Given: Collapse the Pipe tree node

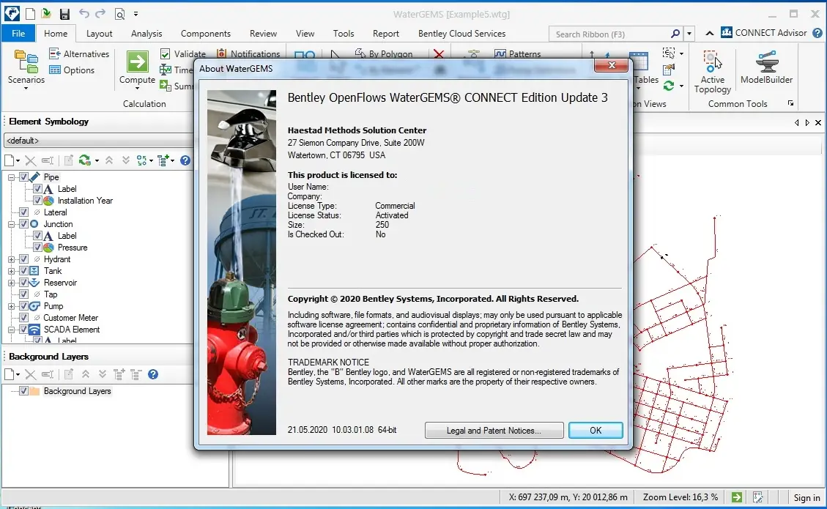Looking at the screenshot, I should (x=11, y=177).
